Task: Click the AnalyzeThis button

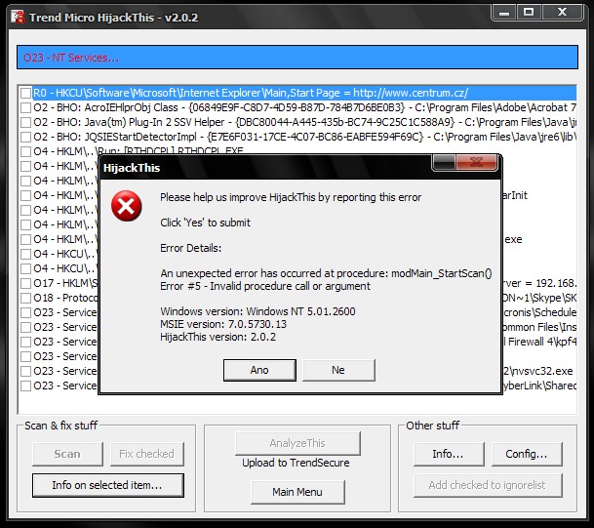Action: 297,443
